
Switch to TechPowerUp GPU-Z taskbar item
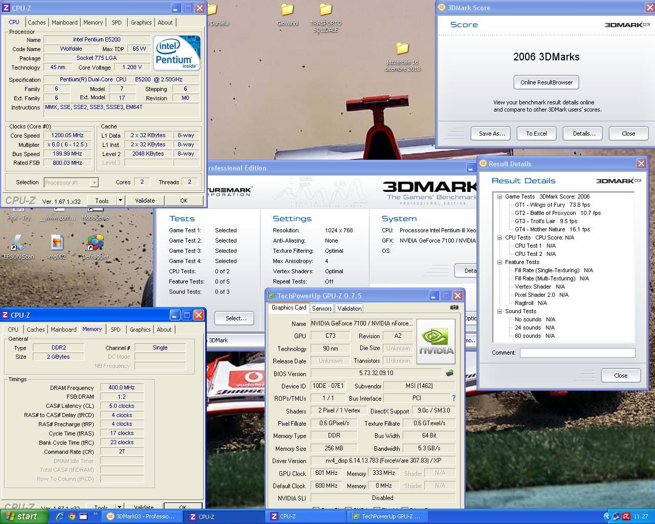(x=387, y=516)
